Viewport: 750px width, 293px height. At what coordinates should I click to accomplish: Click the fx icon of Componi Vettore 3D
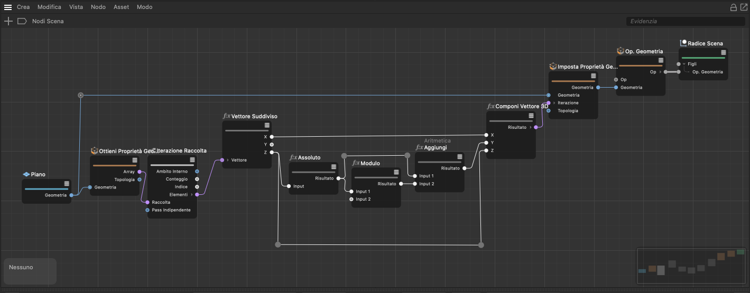click(x=490, y=106)
